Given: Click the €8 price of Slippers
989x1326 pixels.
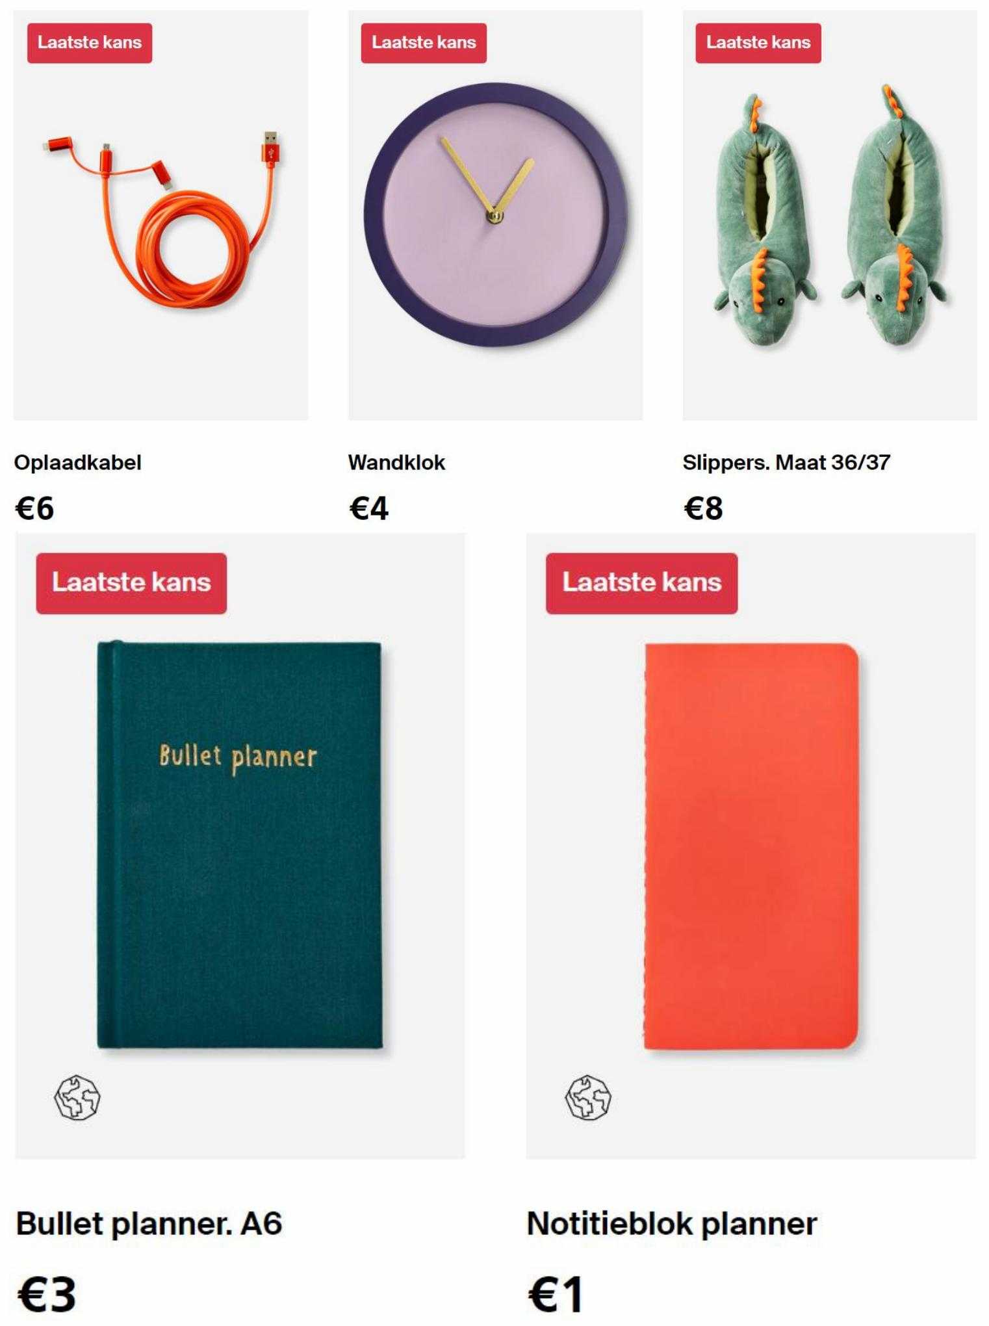Looking at the screenshot, I should point(703,508).
